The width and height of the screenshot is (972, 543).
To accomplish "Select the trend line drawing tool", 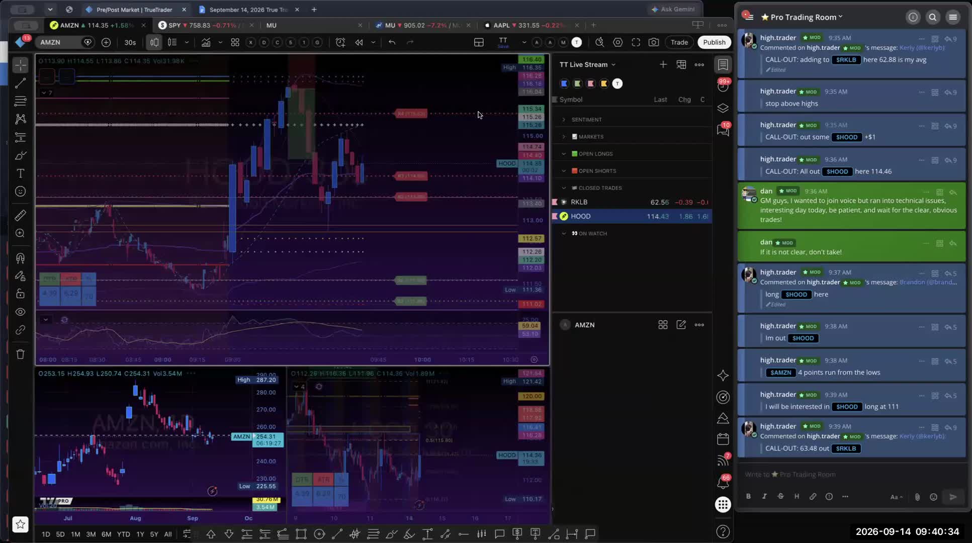I will (21, 83).
